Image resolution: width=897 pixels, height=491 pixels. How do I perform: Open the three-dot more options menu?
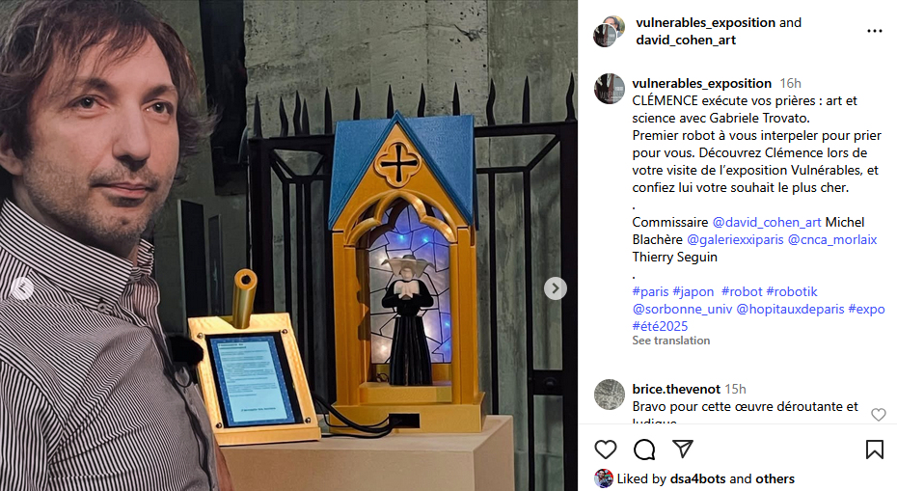(x=874, y=31)
